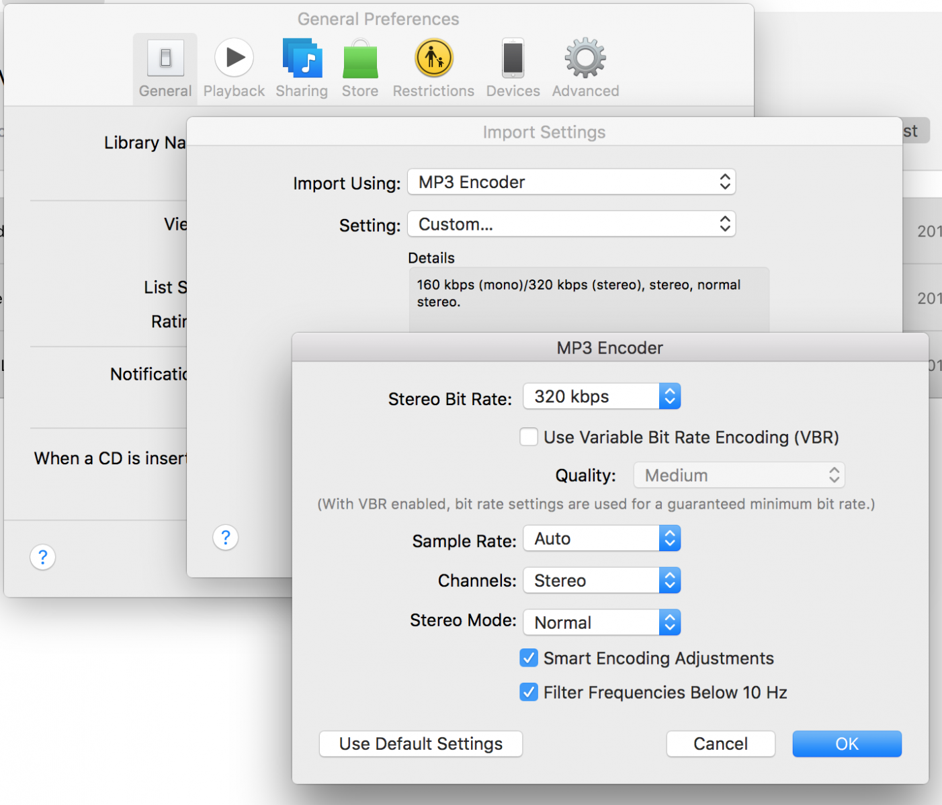Image resolution: width=942 pixels, height=805 pixels.
Task: Open the Restrictions parental controls icon
Action: click(433, 59)
